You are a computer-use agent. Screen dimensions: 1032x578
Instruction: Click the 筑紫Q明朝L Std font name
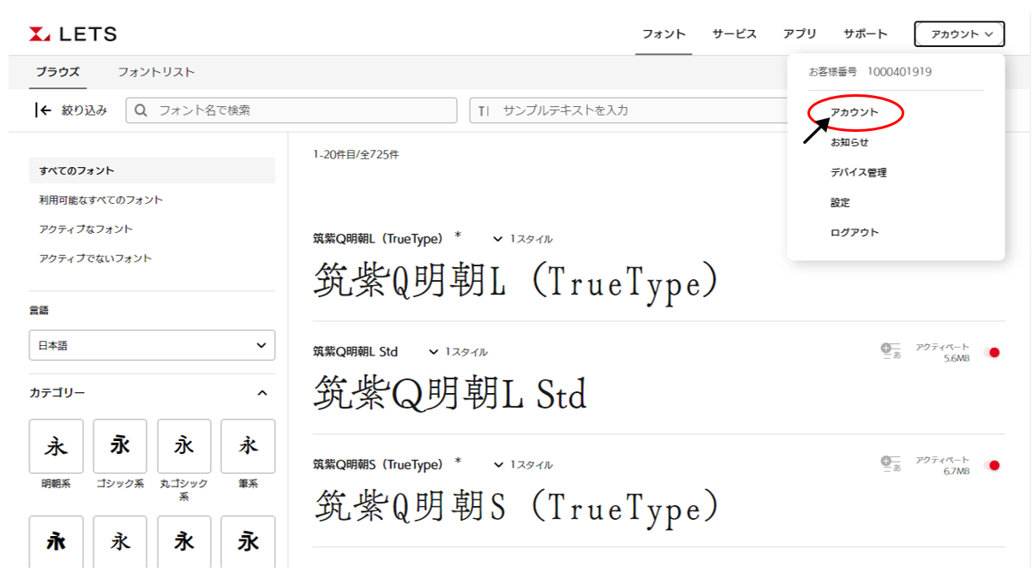356,351
